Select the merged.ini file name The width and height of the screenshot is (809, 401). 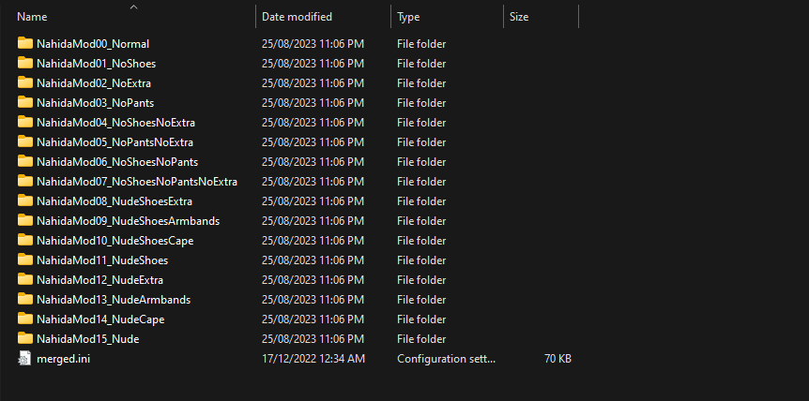[x=63, y=358]
